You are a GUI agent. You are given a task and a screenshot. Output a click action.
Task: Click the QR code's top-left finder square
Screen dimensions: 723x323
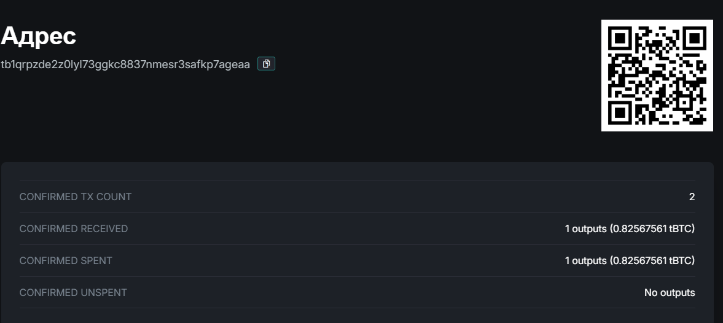pyautogui.click(x=620, y=38)
